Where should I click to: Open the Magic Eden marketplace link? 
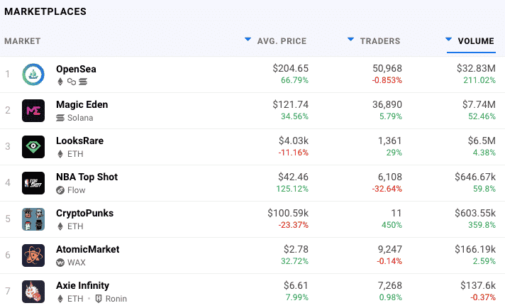[82, 105]
